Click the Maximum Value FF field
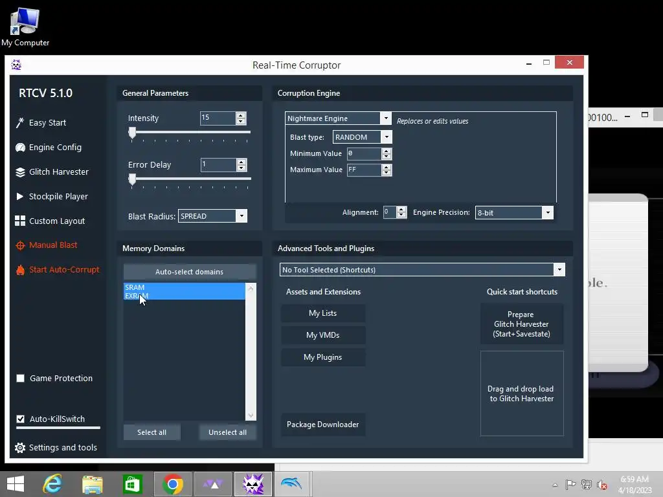This screenshot has width=663, height=497. point(364,170)
